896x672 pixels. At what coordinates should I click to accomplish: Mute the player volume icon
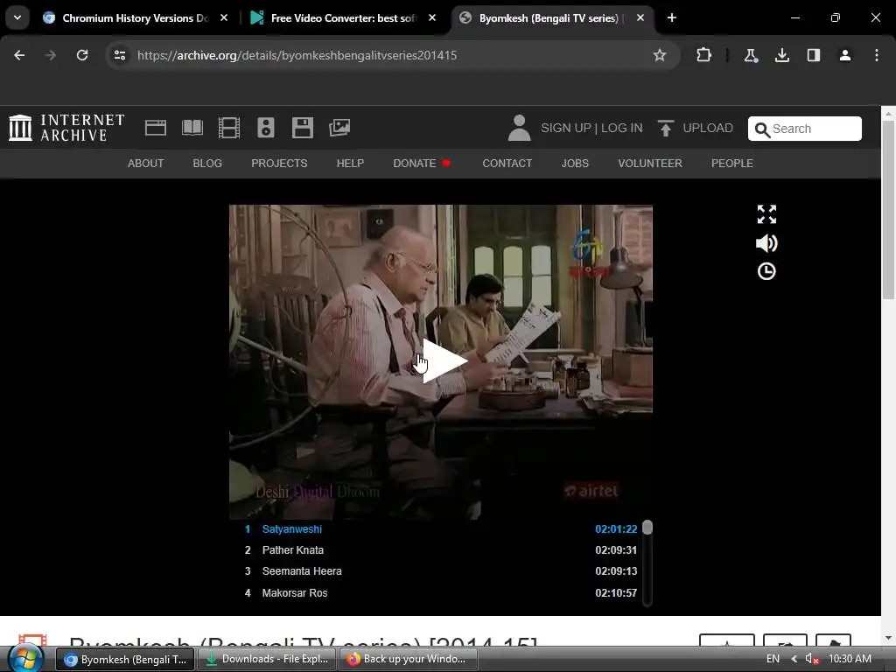766,243
